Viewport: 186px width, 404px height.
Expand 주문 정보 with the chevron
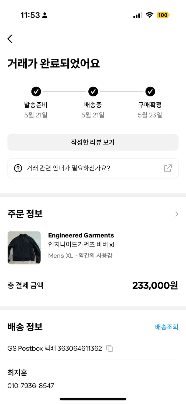pyautogui.click(x=177, y=214)
